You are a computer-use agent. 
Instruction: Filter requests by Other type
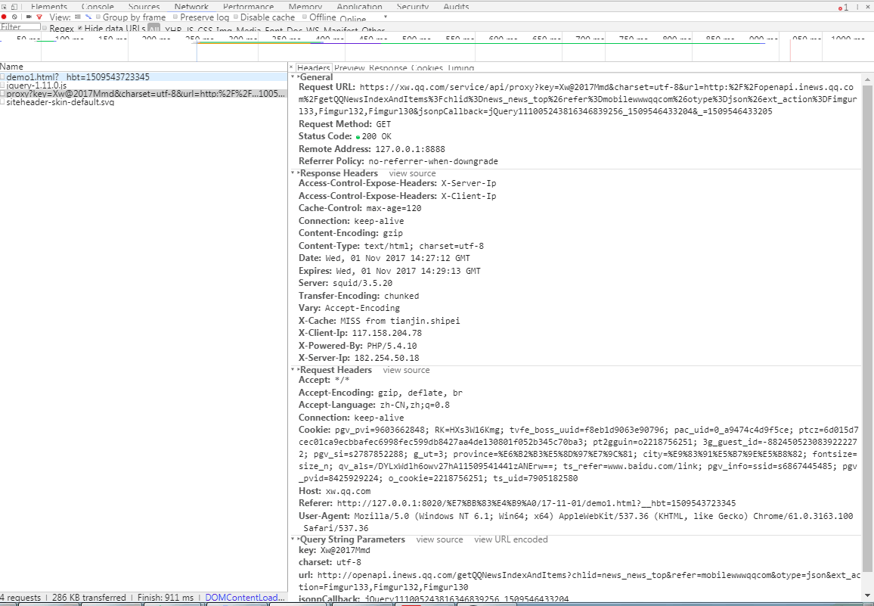pos(373,29)
